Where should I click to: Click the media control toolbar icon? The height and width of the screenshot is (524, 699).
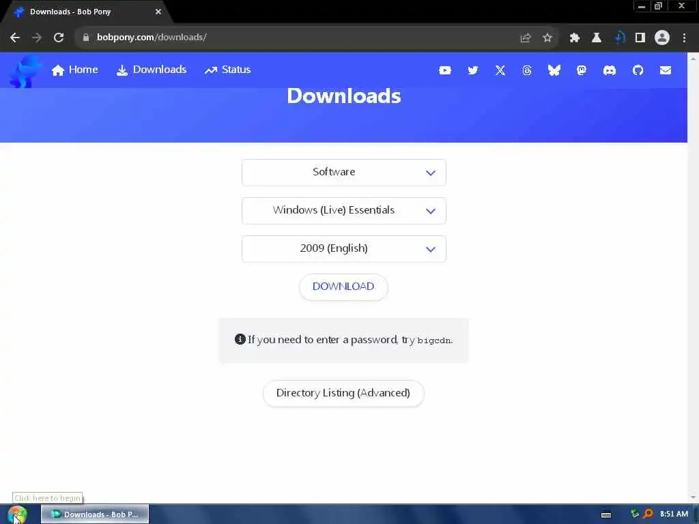pos(619,38)
